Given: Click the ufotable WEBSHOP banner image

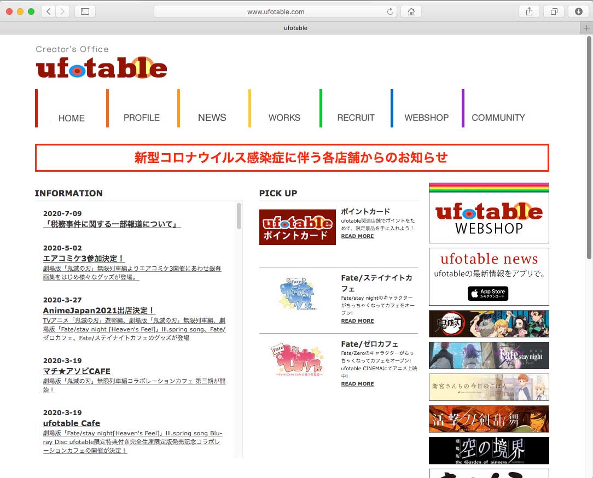Looking at the screenshot, I should coord(489,213).
